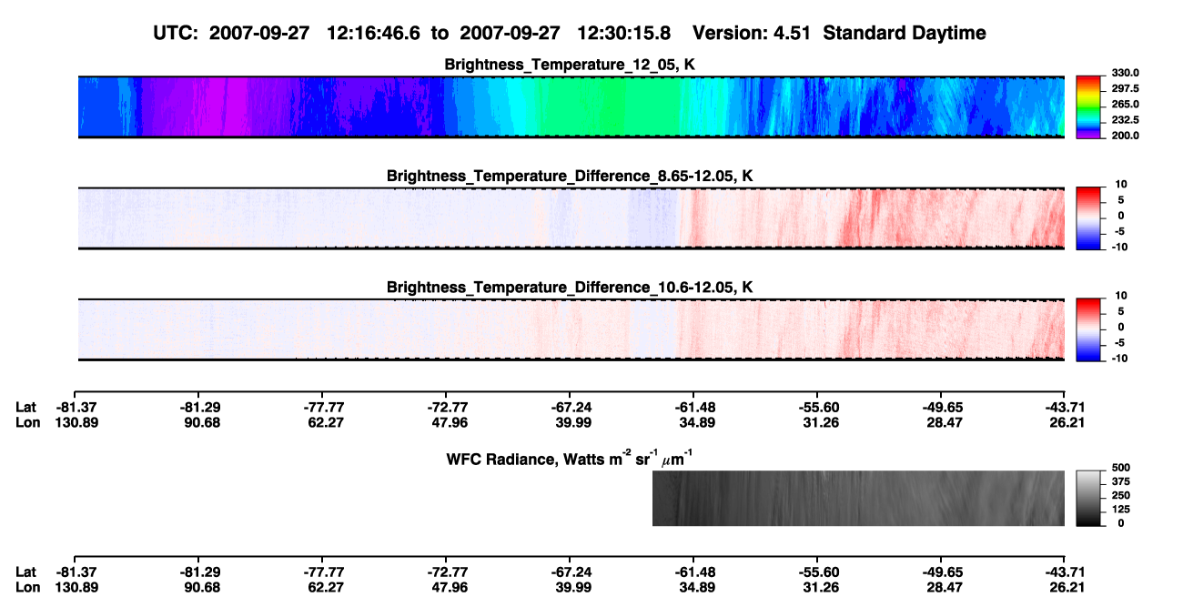Click the Lat label of the axis under the temperature panels

point(25,407)
